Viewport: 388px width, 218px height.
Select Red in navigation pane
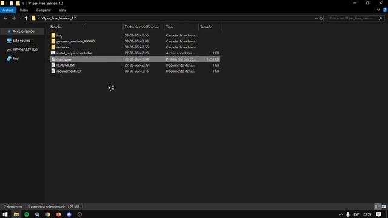[x=15, y=59]
